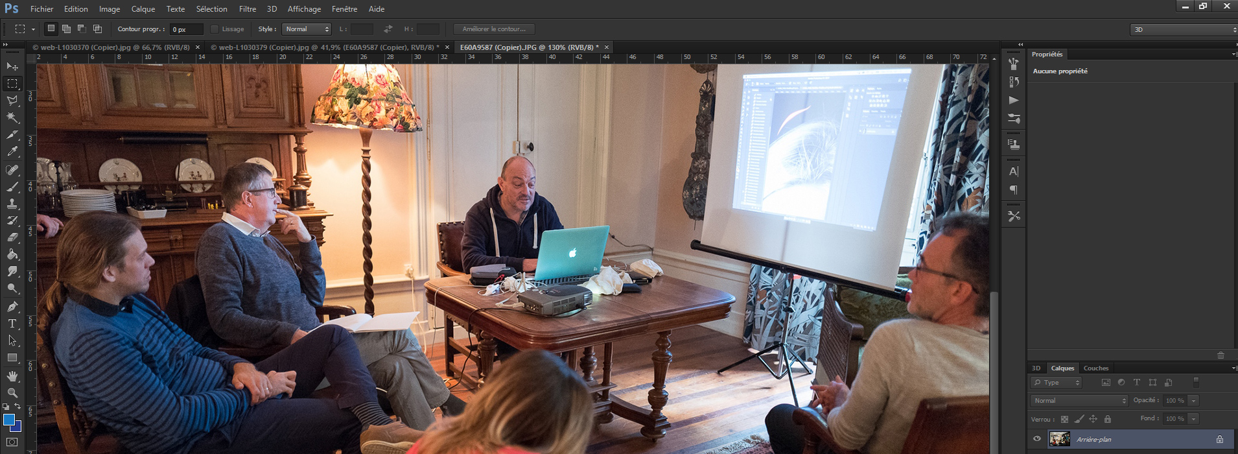This screenshot has height=454, width=1238.
Task: Toggle adjustment layer filter in Calques
Action: (x=1121, y=383)
